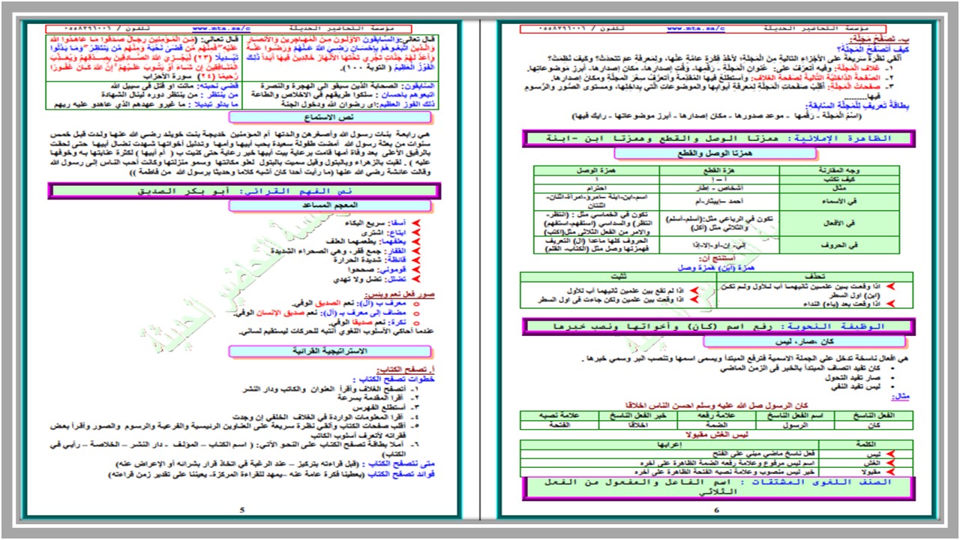Viewport: 960px width, 540px height.
Task: Select the underlined word 'مثال:'
Action: pos(901,397)
